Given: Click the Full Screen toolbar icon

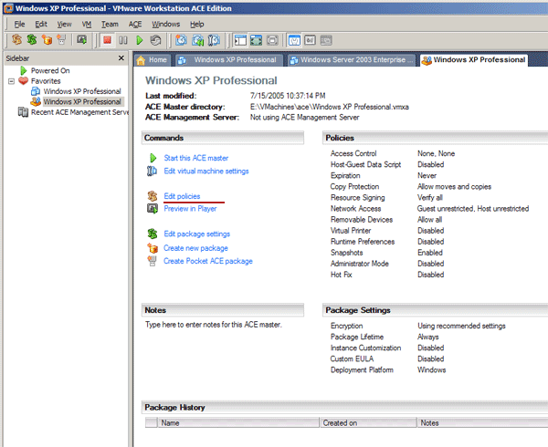Looking at the screenshot, I should (256, 40).
